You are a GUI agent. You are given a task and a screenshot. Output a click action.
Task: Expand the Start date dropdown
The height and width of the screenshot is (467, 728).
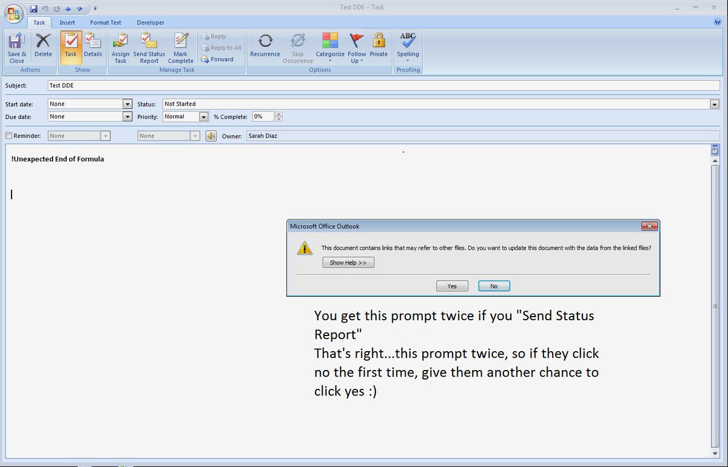click(x=127, y=104)
